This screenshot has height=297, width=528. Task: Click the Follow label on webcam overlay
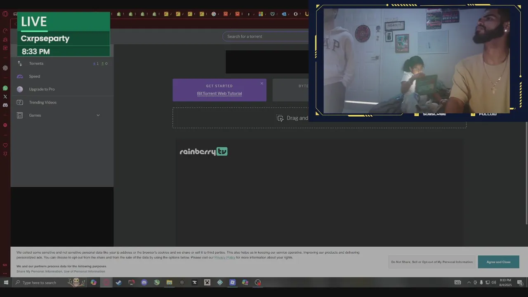click(x=488, y=114)
